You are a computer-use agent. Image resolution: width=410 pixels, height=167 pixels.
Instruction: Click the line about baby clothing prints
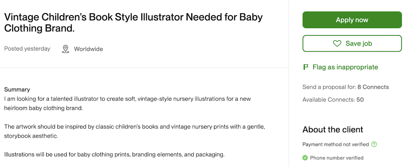click(114, 155)
